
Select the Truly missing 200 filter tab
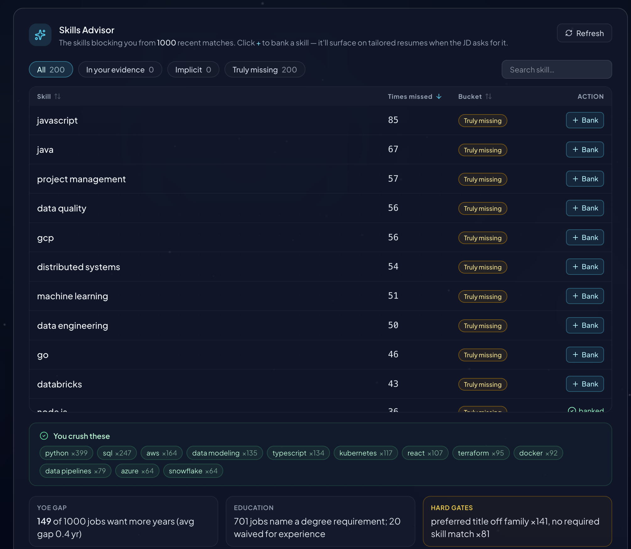(x=265, y=69)
